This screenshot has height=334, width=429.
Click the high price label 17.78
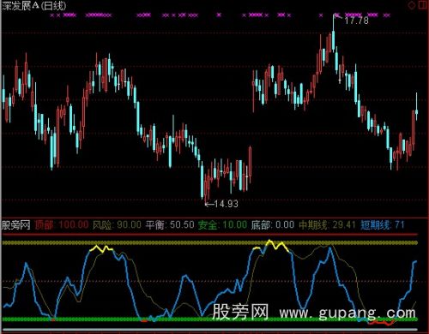356,21
